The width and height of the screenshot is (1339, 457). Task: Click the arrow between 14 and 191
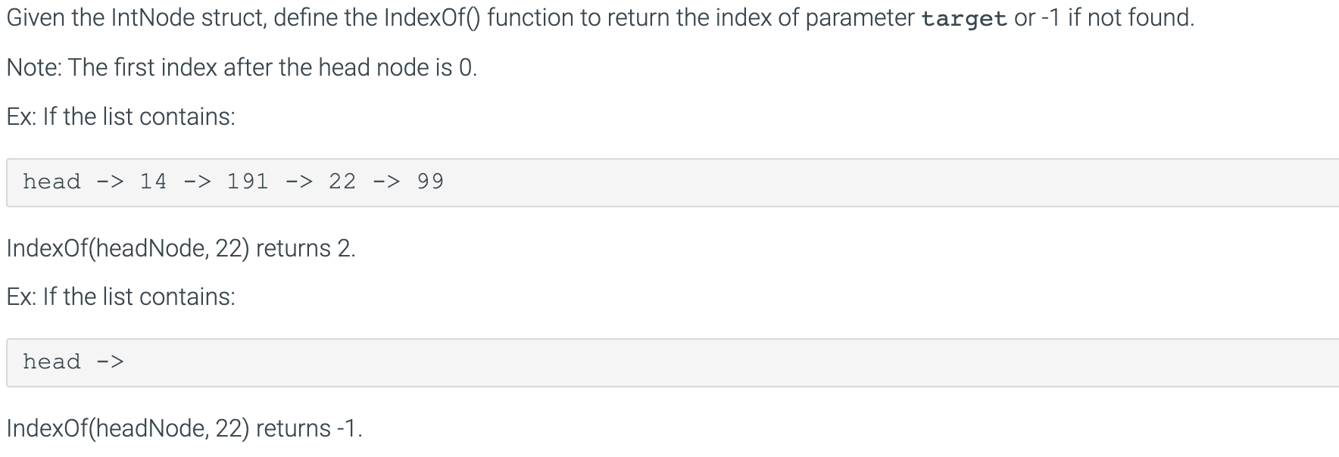point(197,182)
